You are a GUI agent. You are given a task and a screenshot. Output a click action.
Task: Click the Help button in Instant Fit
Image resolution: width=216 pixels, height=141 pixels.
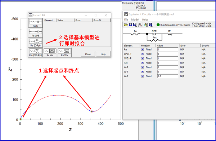103,54
